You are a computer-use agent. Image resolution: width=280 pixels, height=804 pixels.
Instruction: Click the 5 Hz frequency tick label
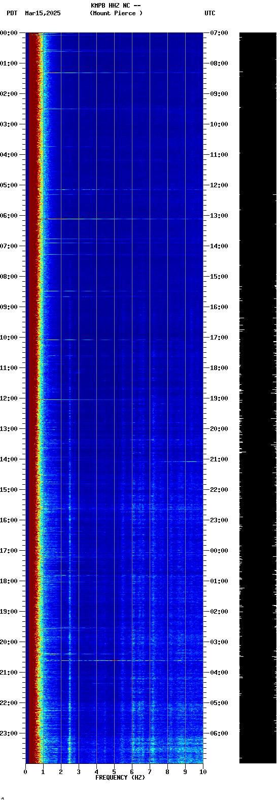click(114, 772)
